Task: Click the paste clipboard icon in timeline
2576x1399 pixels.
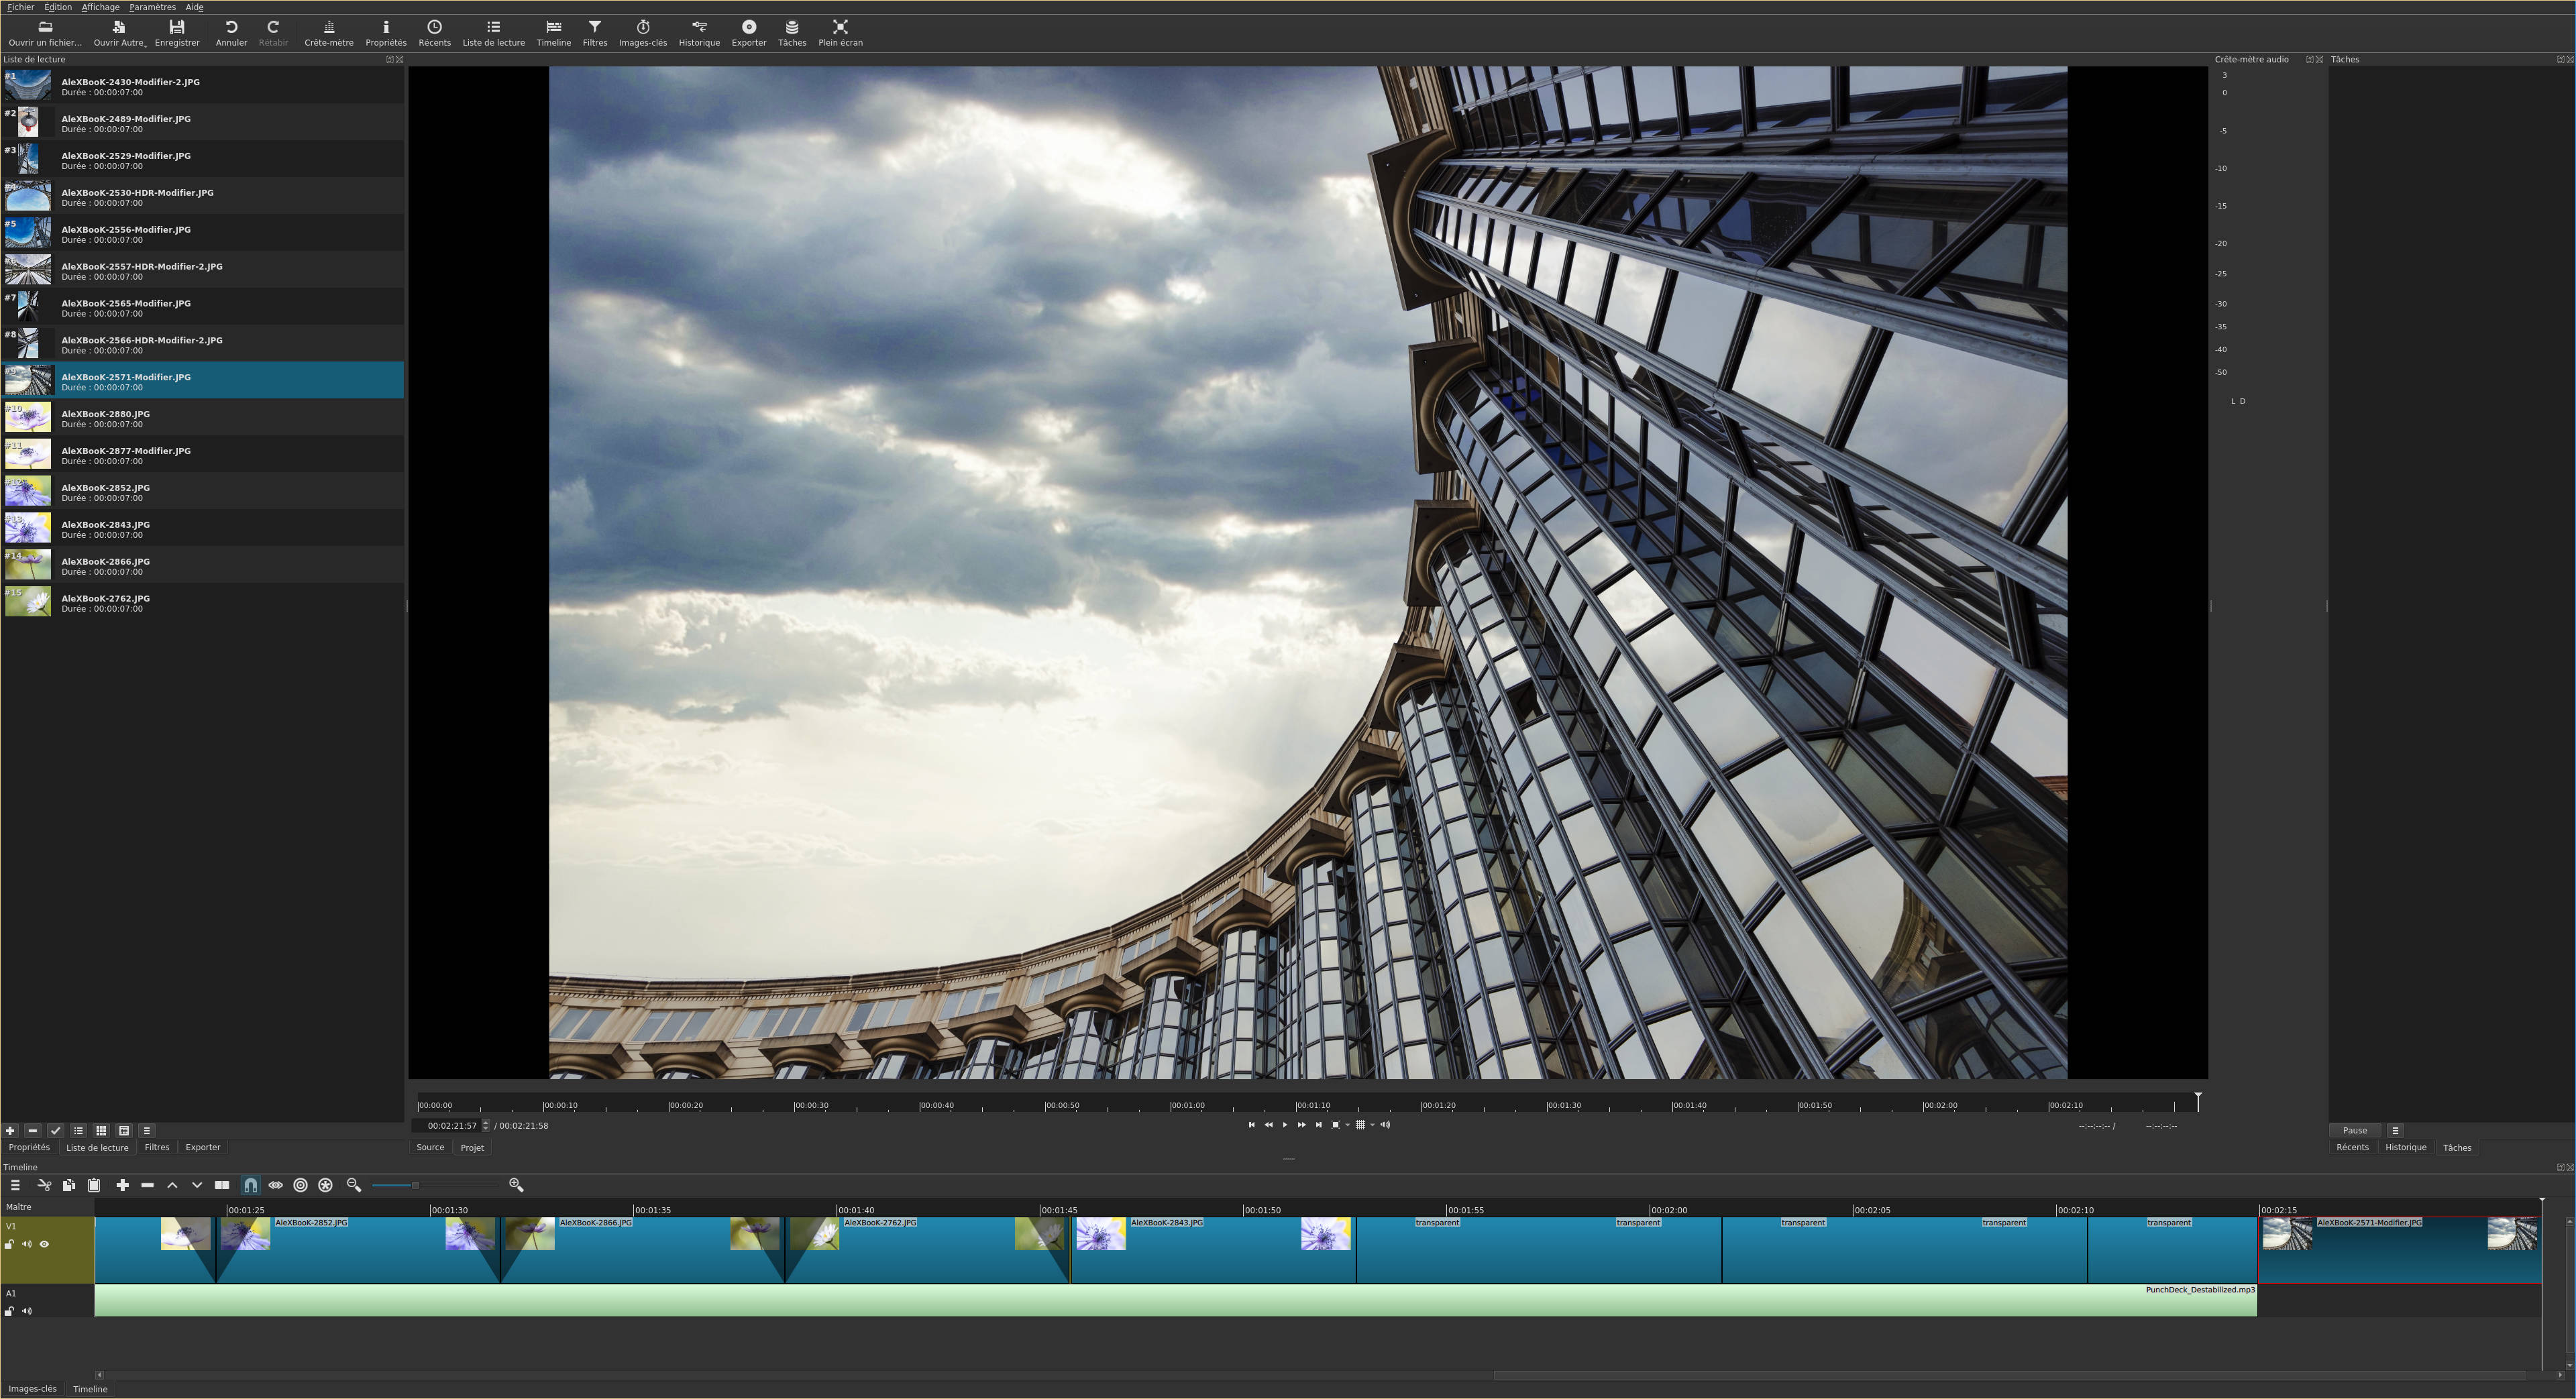Action: 94,1185
